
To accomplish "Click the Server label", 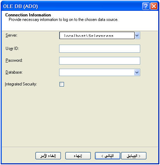I will click(11, 35).
